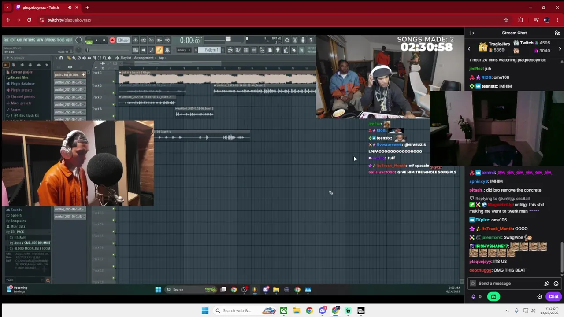The width and height of the screenshot is (564, 317).
Task: Open the OPTIONS menu in FL Studio
Action: coord(50,40)
